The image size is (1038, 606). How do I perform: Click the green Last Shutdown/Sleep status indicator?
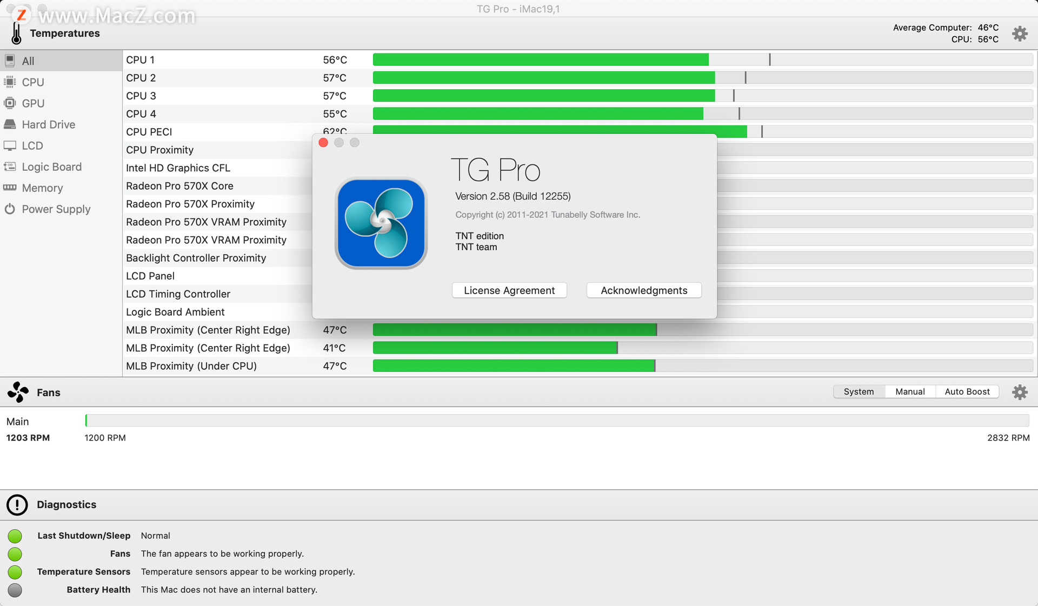[15, 536]
